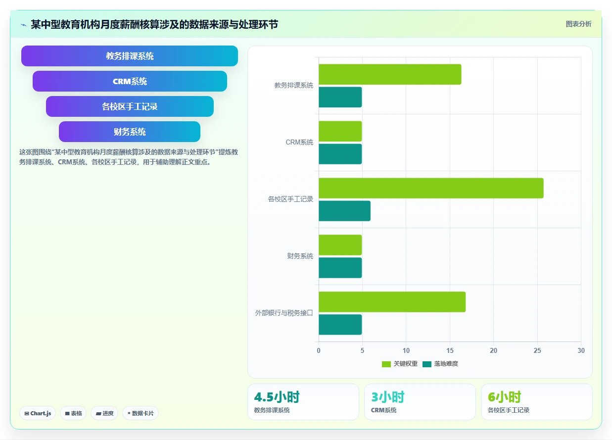Image resolution: width=612 pixels, height=440 pixels.
Task: Click the 财务系统 axis label on chart
Action: 300,256
